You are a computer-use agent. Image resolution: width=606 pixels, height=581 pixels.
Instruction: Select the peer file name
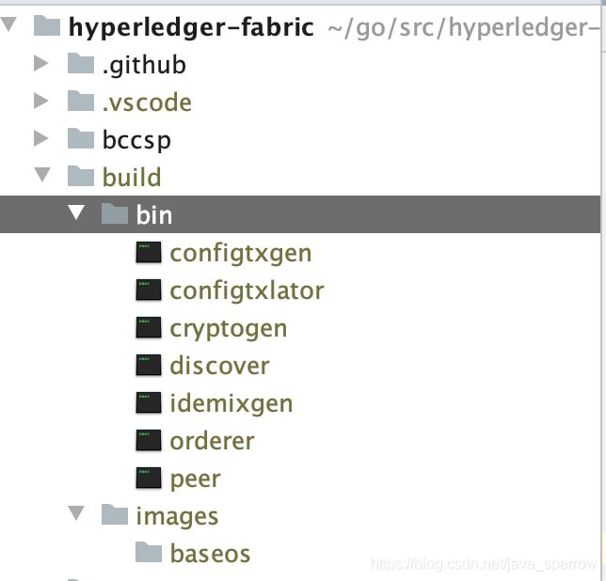tap(195, 479)
